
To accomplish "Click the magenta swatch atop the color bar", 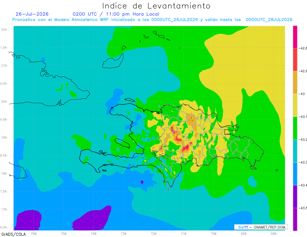I will [295, 37].
